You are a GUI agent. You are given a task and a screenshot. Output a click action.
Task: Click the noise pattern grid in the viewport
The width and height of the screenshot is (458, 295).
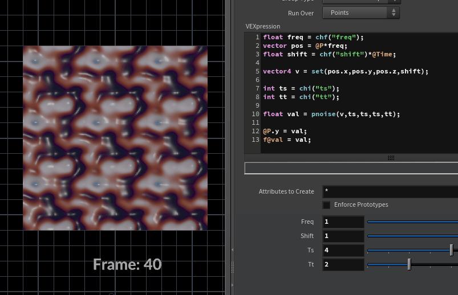[x=115, y=138]
